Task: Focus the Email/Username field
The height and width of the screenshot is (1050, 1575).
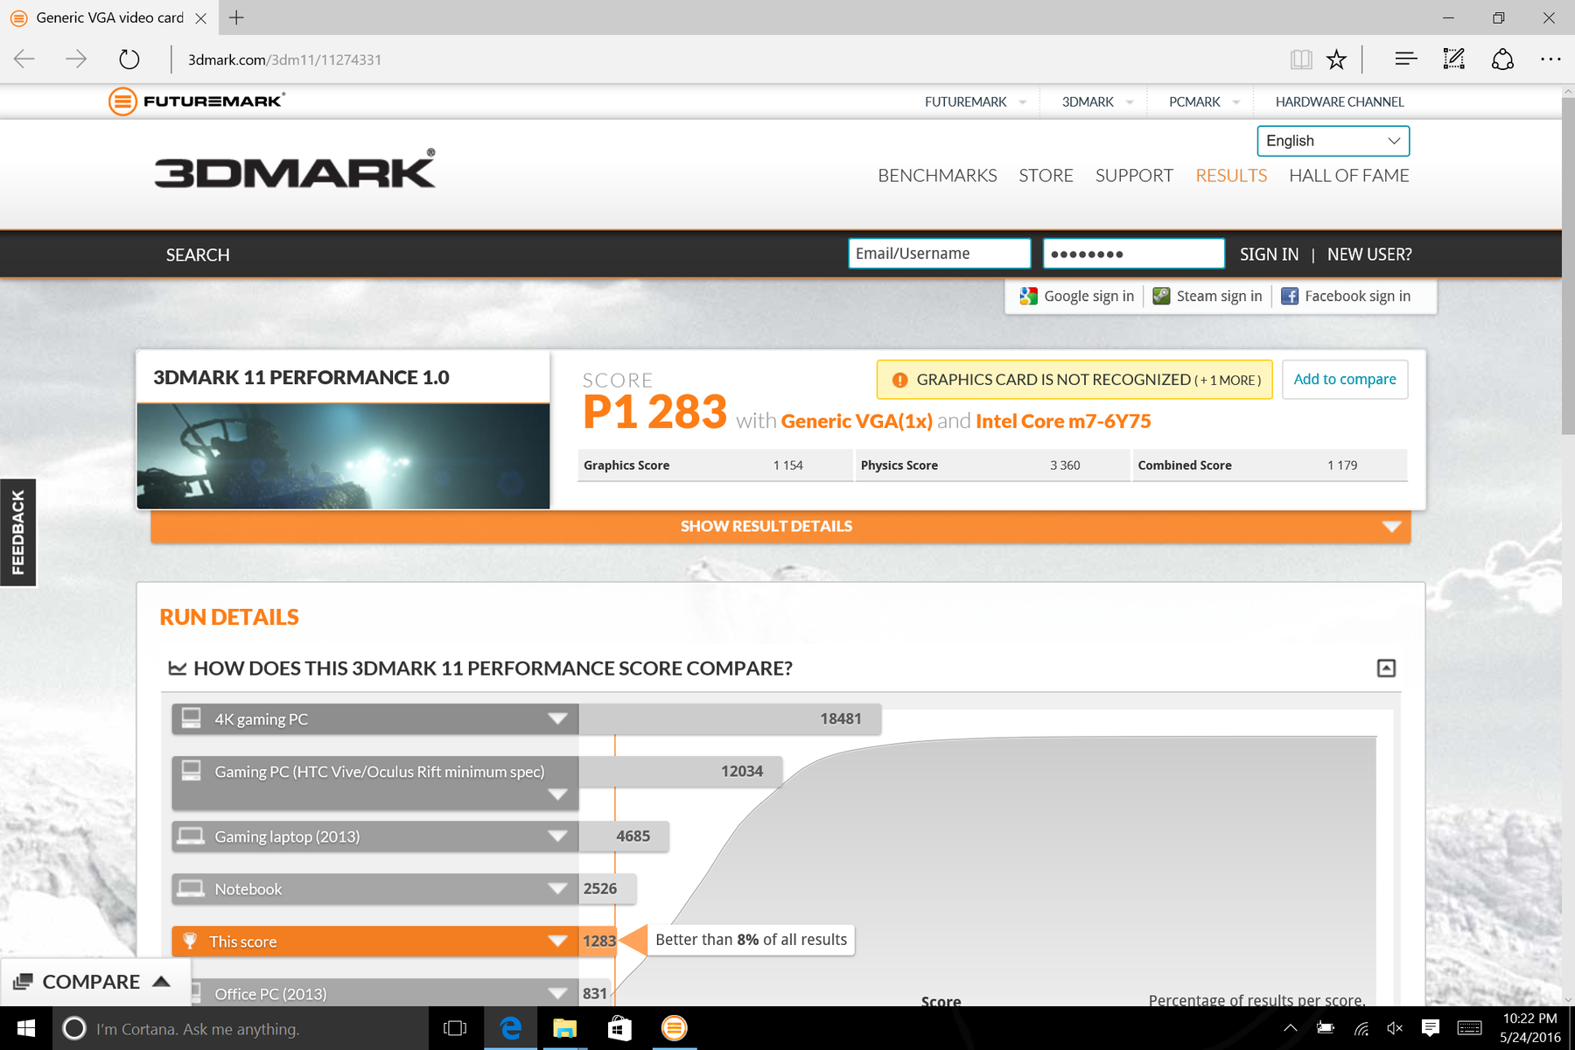Action: point(939,254)
